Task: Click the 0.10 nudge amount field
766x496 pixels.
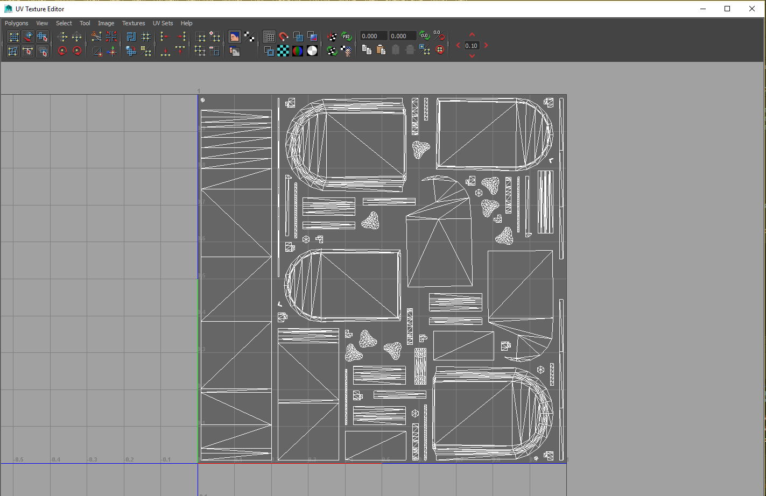Action: click(472, 46)
